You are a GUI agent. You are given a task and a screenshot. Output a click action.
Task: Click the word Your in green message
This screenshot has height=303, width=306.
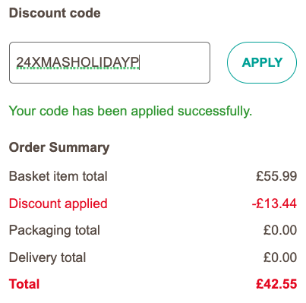coord(22,111)
